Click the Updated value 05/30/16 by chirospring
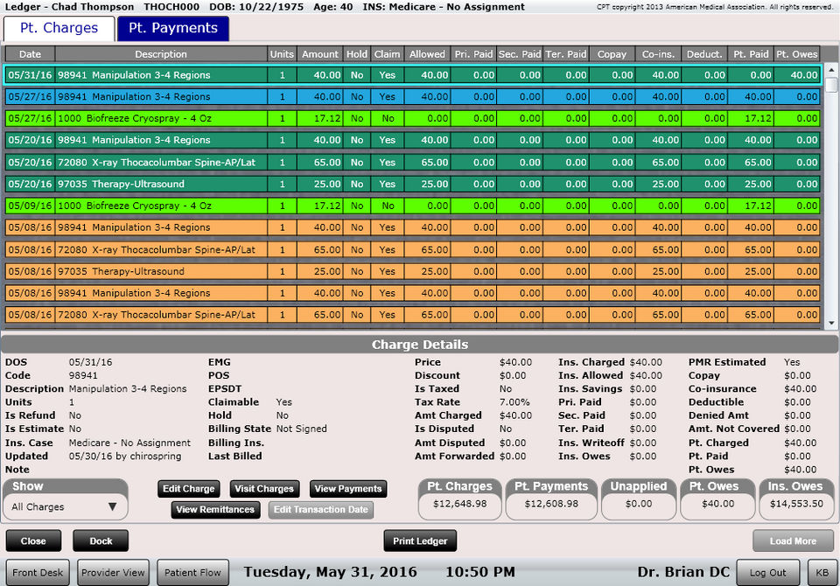Image resolution: width=840 pixels, height=586 pixels. point(125,457)
